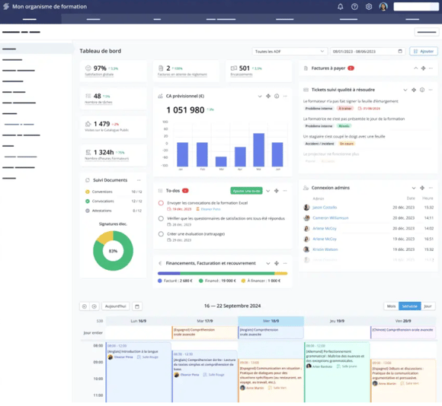The height and width of the screenshot is (406, 442).
Task: Click the info icon on CA prévisionnel widget
Action: coord(277,96)
